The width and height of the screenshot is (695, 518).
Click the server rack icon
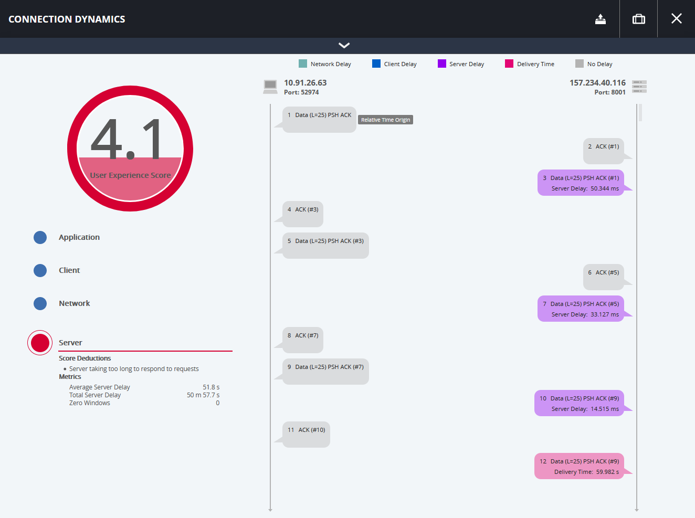[639, 87]
